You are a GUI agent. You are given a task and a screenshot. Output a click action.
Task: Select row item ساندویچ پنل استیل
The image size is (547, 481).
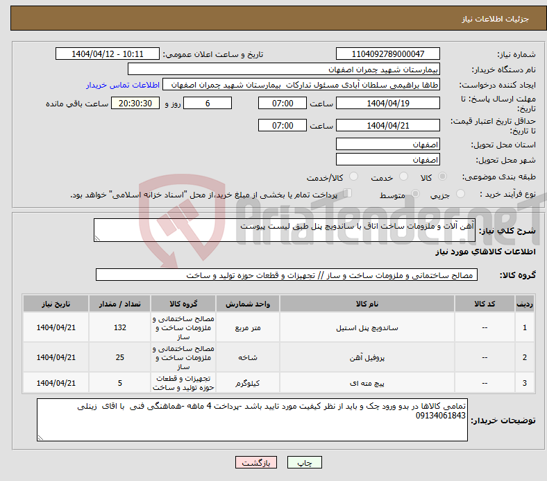(x=367, y=327)
